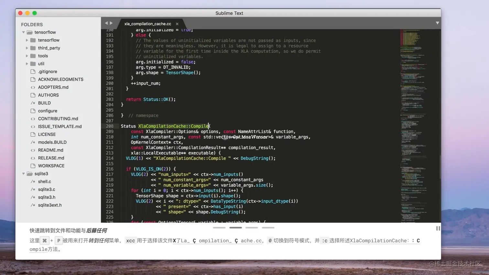Open sqlite3.c in the sidebar
489x275 pixels.
pyautogui.click(x=47, y=189)
